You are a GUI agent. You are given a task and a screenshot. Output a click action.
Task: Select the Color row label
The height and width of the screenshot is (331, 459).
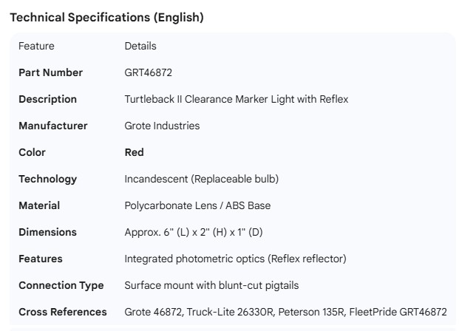point(32,152)
